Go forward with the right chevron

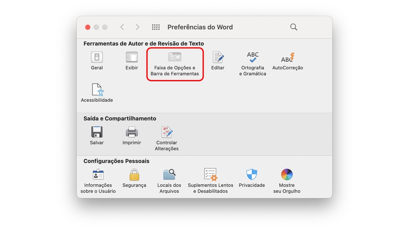pos(137,27)
